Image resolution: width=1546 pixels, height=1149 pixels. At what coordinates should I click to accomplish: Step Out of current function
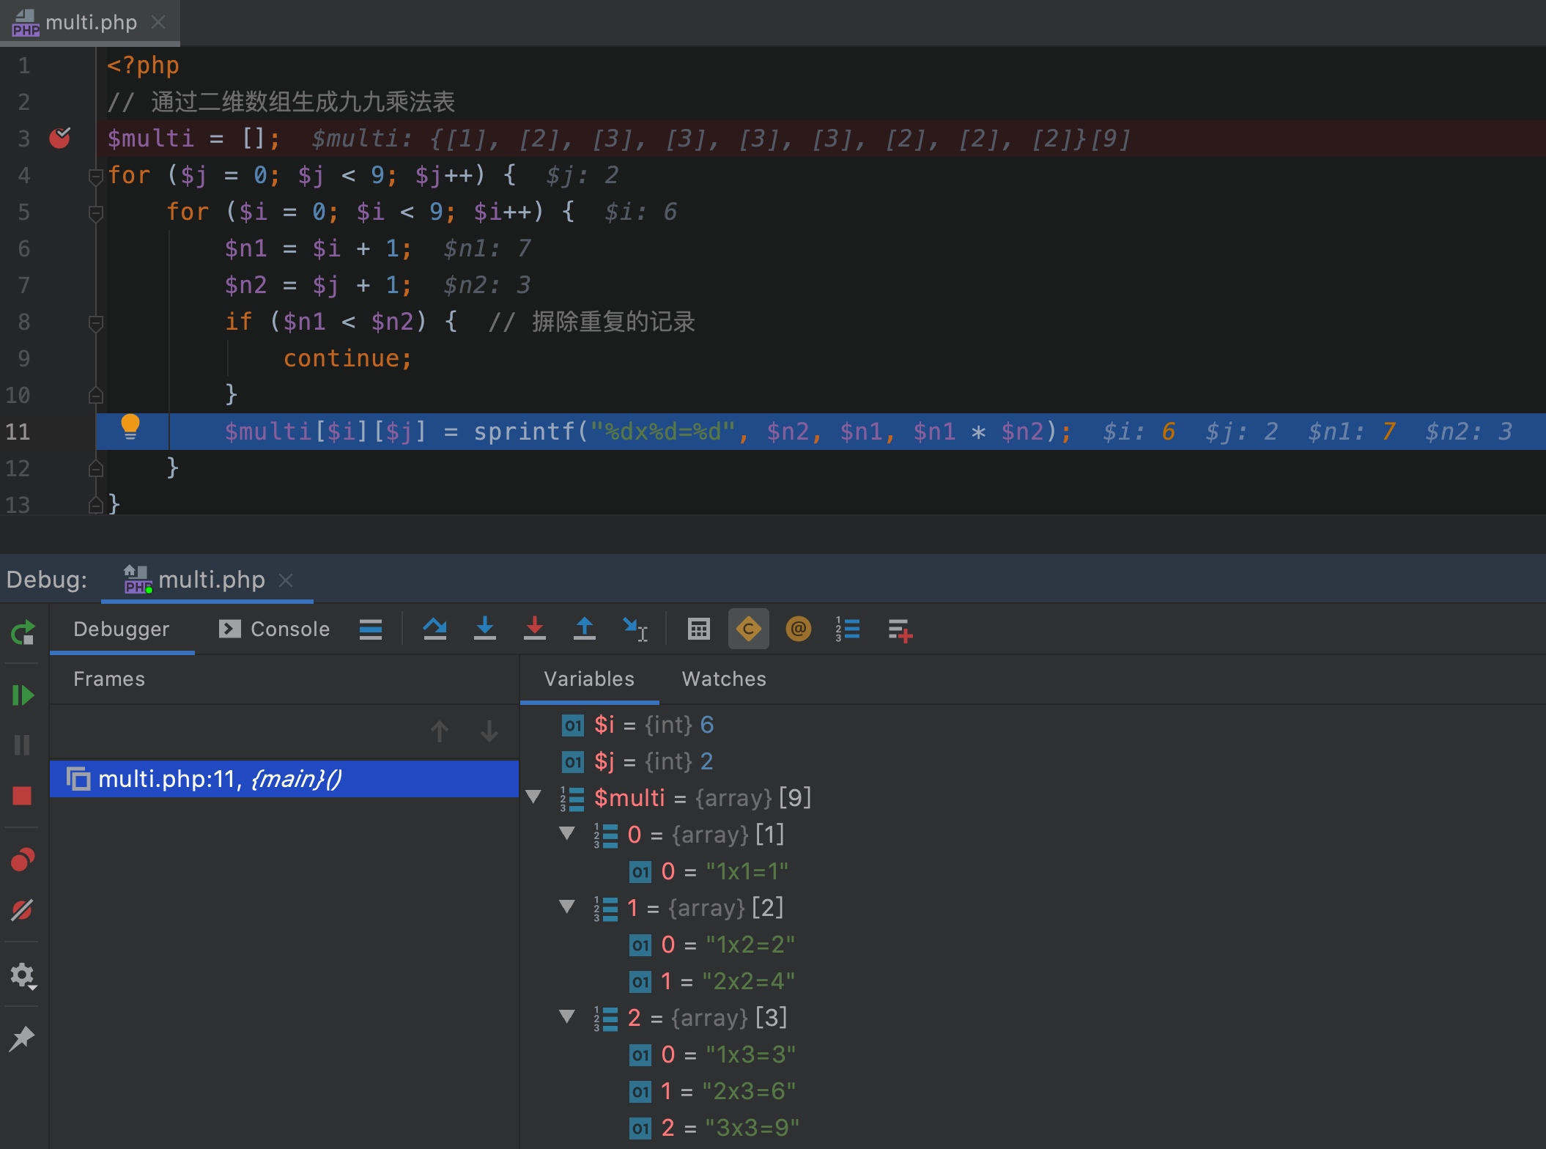pyautogui.click(x=585, y=629)
